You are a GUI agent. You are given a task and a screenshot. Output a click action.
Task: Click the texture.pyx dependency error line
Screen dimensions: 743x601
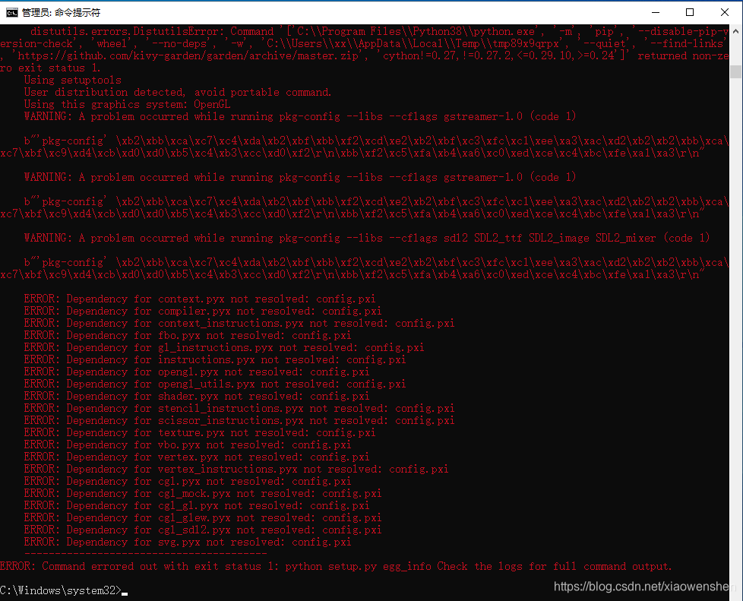pyautogui.click(x=200, y=432)
